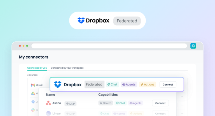Click the Asana logo icon
The image size is (215, 116).
click(x=48, y=103)
